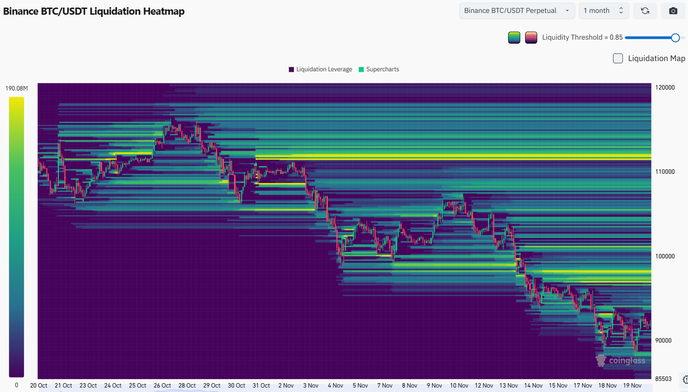Click the green Supercharts legend square
688x392 pixels.
pyautogui.click(x=361, y=69)
